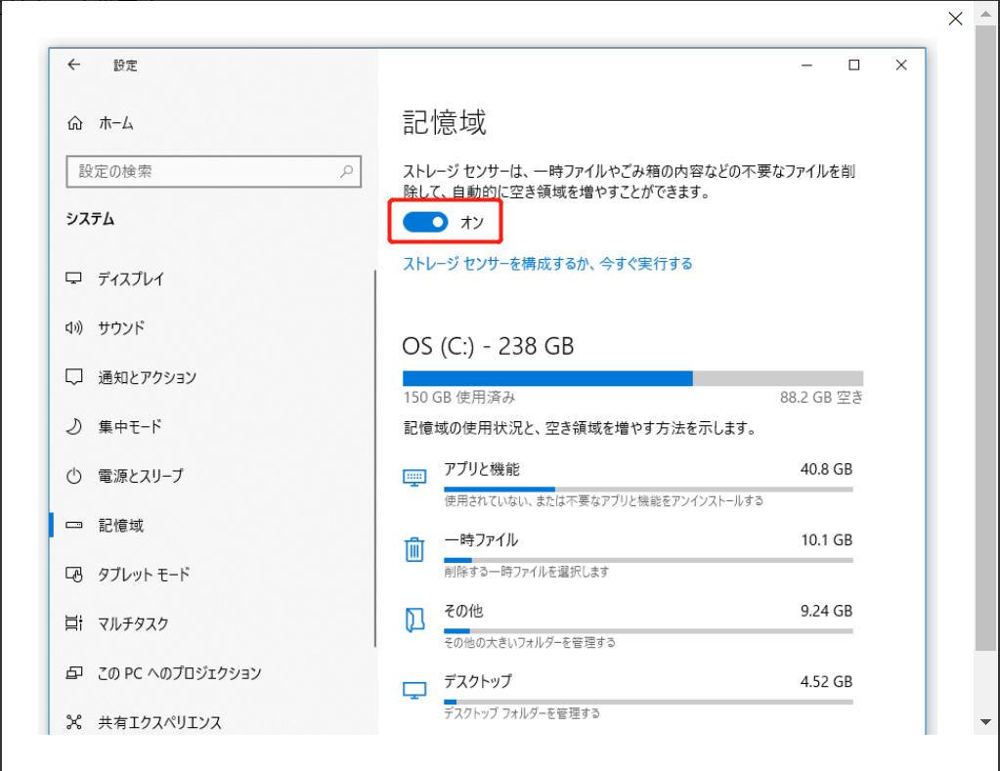
Task: Select マルチタスク in sidebar
Action: (133, 623)
